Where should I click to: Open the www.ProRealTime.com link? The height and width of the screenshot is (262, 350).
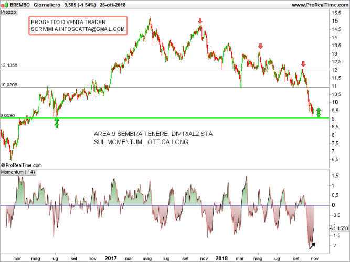321,5
